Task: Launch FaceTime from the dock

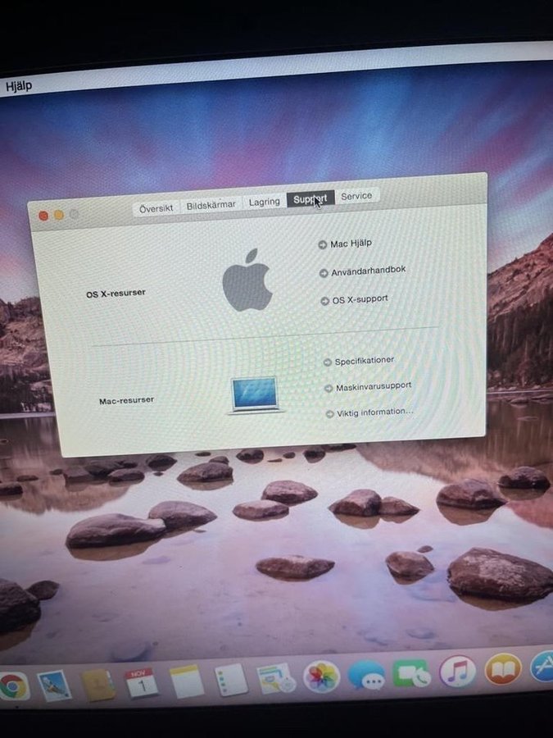Action: (x=411, y=673)
